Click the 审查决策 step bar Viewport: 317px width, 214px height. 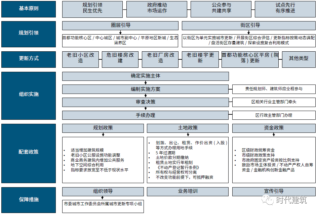click(146, 102)
